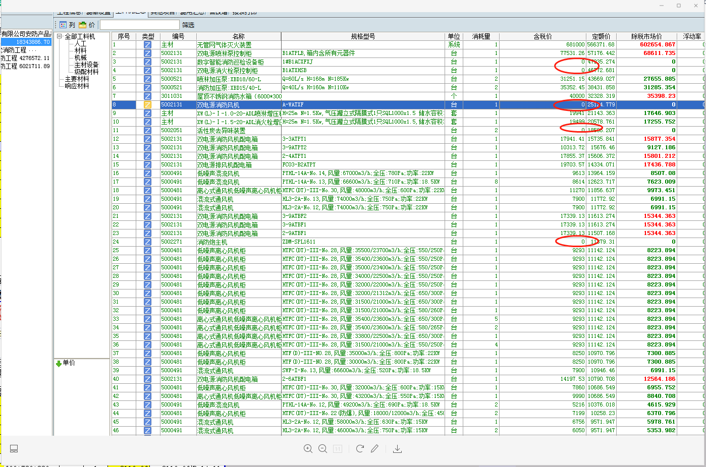Image resolution: width=706 pixels, height=467 pixels.
Task: Select the 材料 tree item
Action: (80, 51)
